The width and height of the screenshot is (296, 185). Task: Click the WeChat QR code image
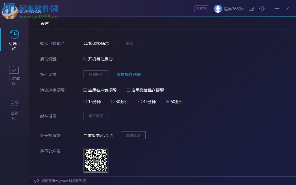tap(96, 160)
